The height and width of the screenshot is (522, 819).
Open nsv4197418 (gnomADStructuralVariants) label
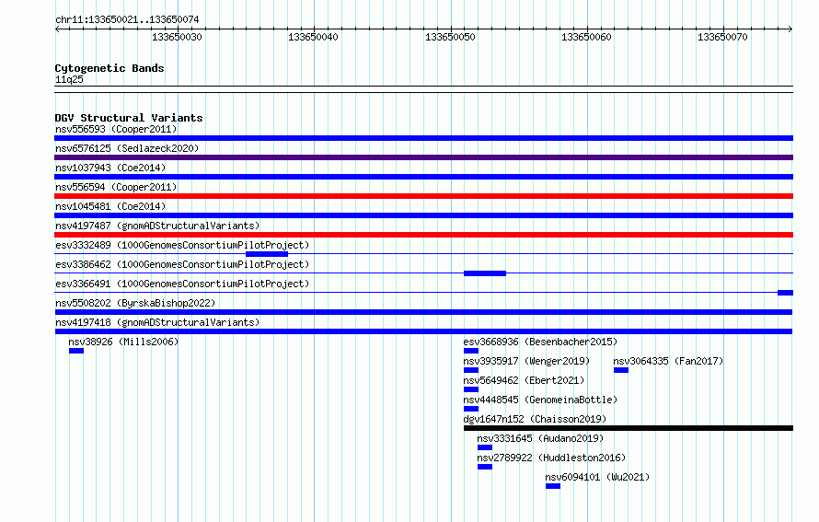tap(157, 322)
